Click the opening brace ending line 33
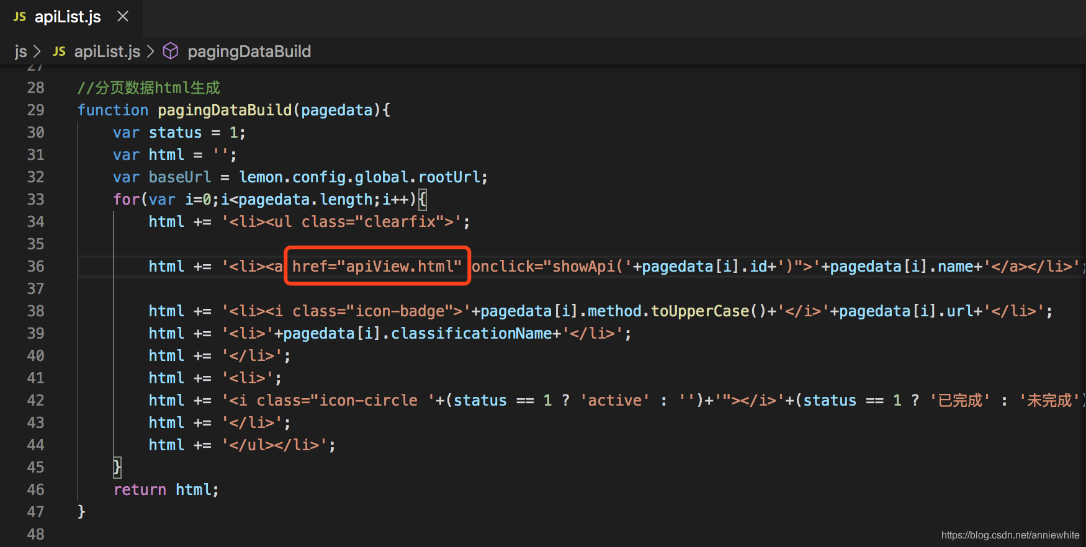1086x547 pixels. [x=422, y=199]
